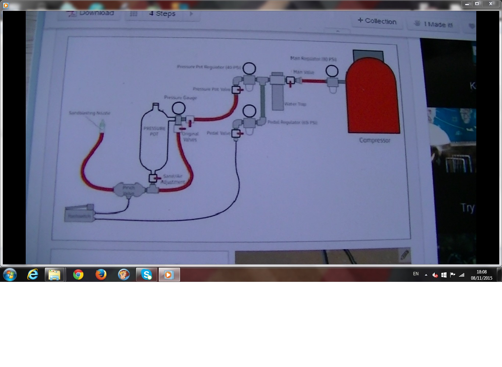Open Firefox from the taskbar

(101, 275)
